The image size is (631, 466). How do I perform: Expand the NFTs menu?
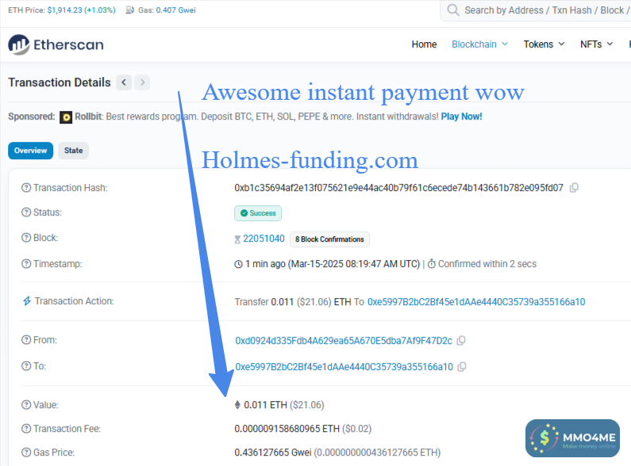point(596,44)
